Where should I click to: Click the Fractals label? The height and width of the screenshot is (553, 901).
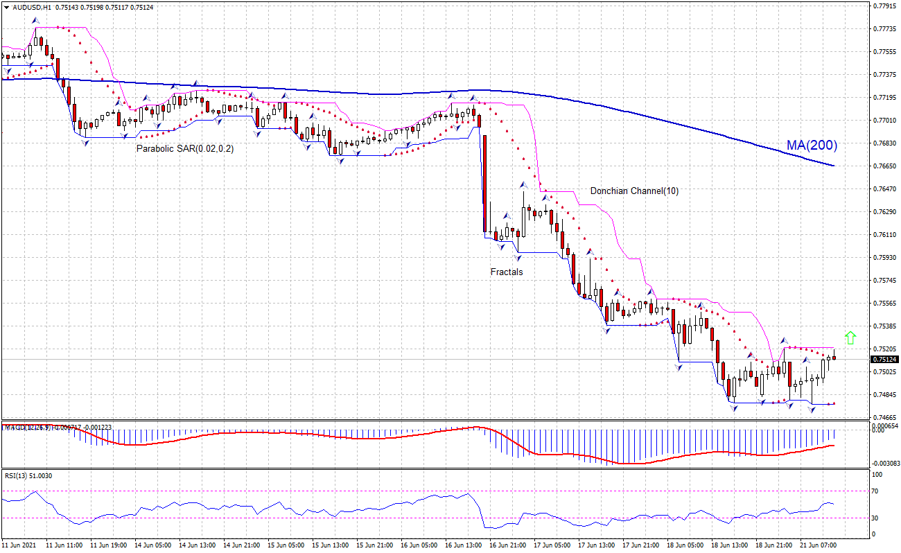pyautogui.click(x=507, y=272)
